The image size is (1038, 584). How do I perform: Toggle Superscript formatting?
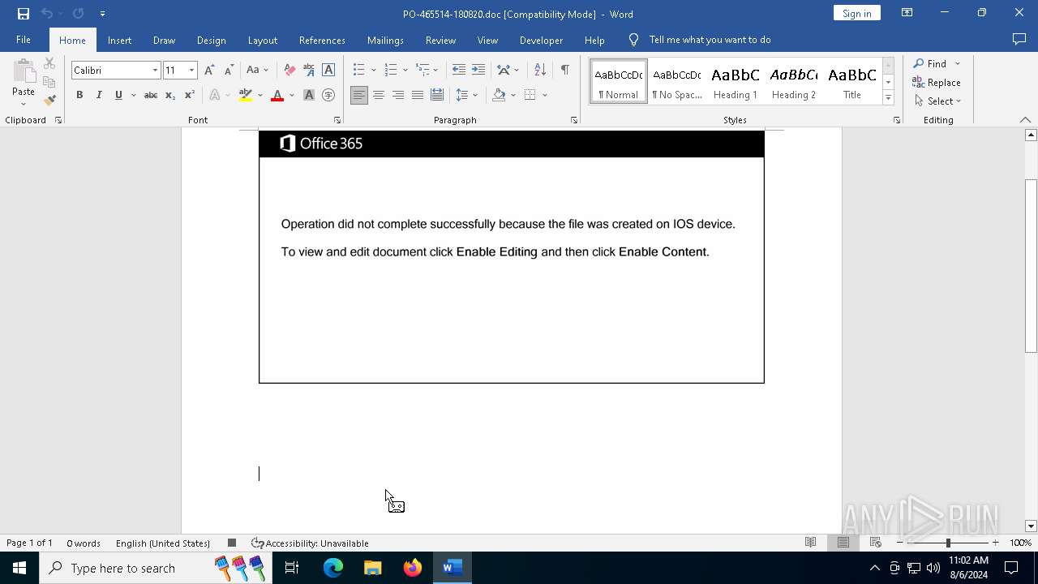coord(190,95)
